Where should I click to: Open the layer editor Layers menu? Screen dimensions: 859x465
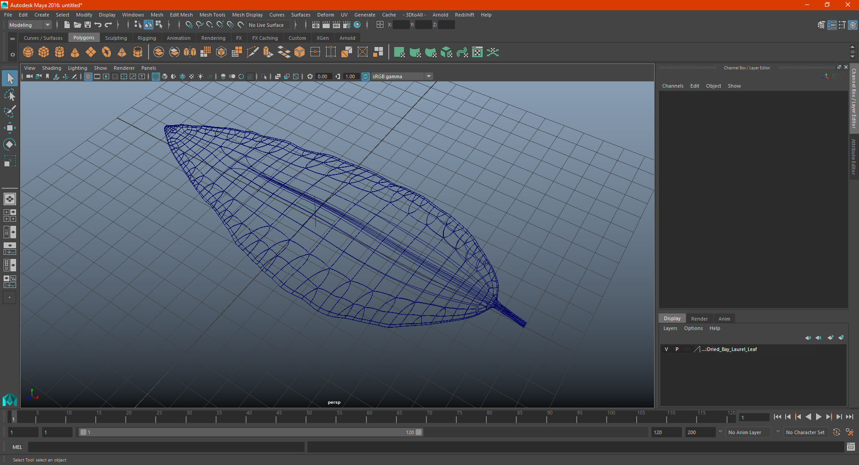[x=670, y=328]
